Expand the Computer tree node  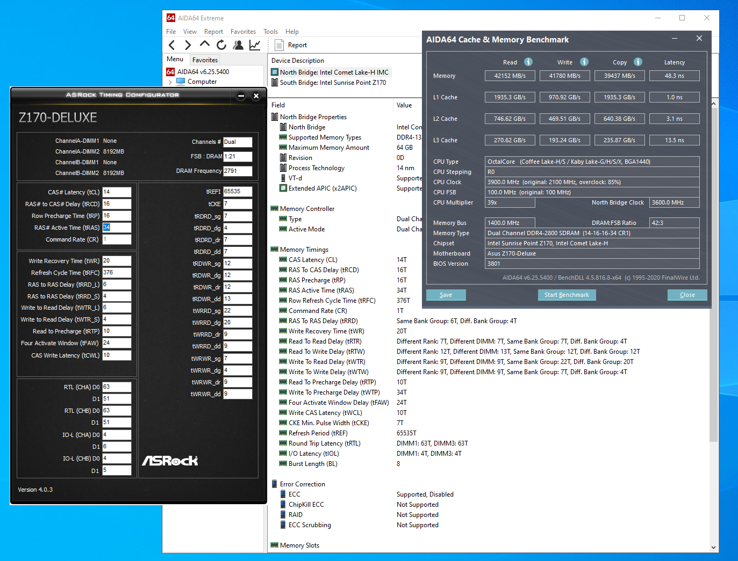point(170,82)
